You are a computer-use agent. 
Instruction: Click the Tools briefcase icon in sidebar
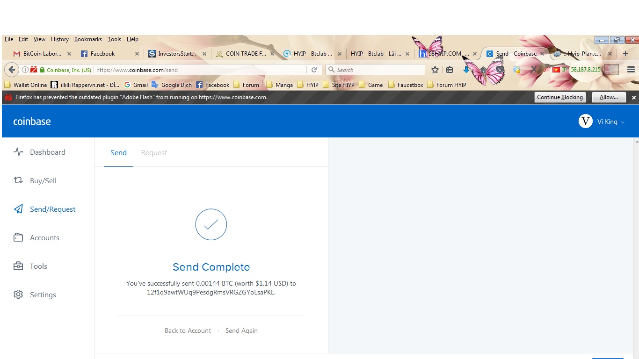(x=18, y=266)
